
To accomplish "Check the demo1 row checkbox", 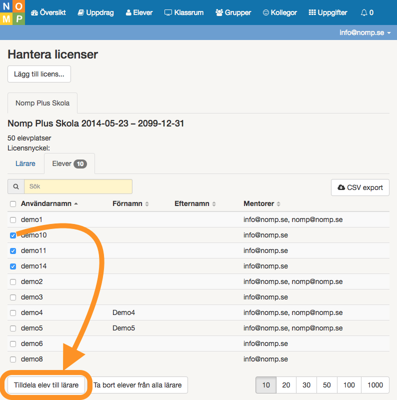I will tap(13, 220).
